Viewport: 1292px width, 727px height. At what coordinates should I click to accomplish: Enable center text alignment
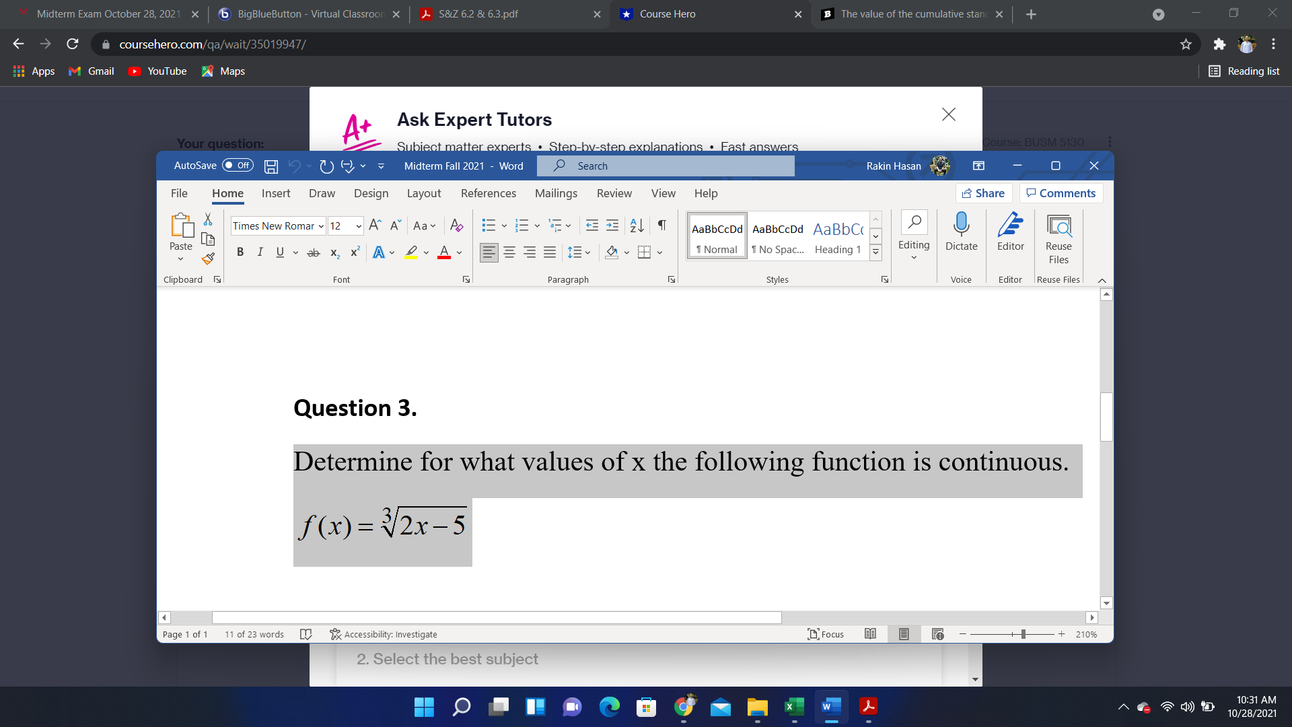(x=509, y=252)
